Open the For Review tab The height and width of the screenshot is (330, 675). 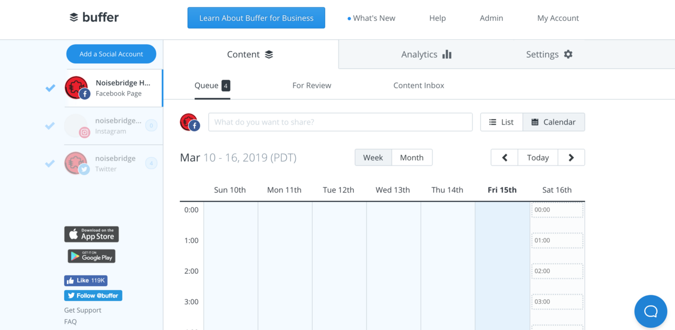[312, 85]
